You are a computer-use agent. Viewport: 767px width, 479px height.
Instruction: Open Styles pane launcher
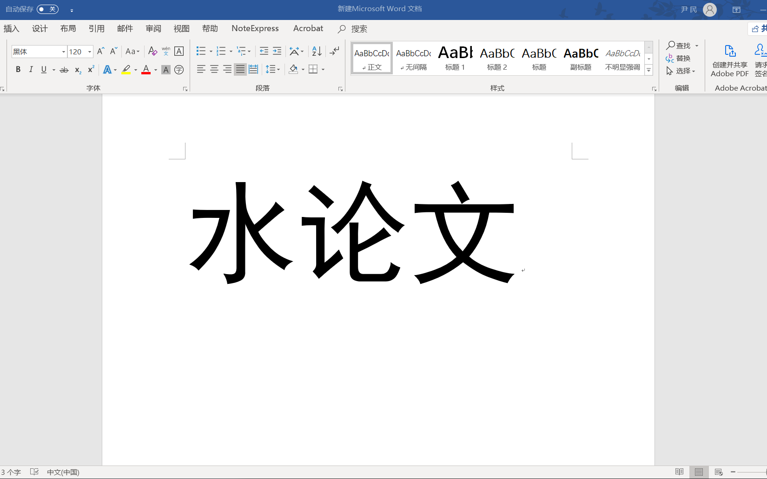click(x=654, y=89)
